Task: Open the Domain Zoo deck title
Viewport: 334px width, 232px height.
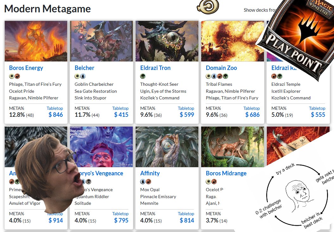Action: coord(221,68)
